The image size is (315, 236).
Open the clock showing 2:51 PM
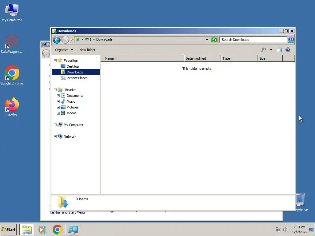pos(299,229)
